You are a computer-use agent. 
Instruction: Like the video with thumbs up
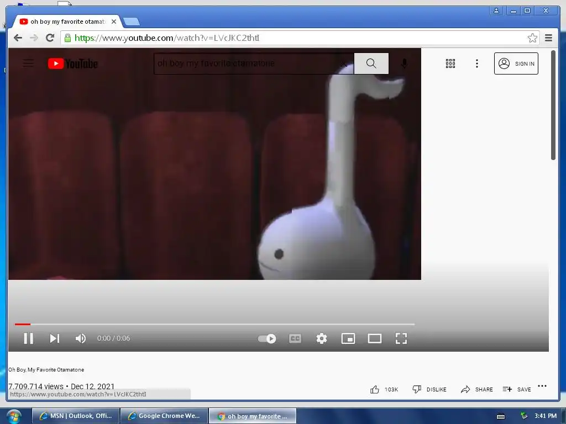[375, 389]
